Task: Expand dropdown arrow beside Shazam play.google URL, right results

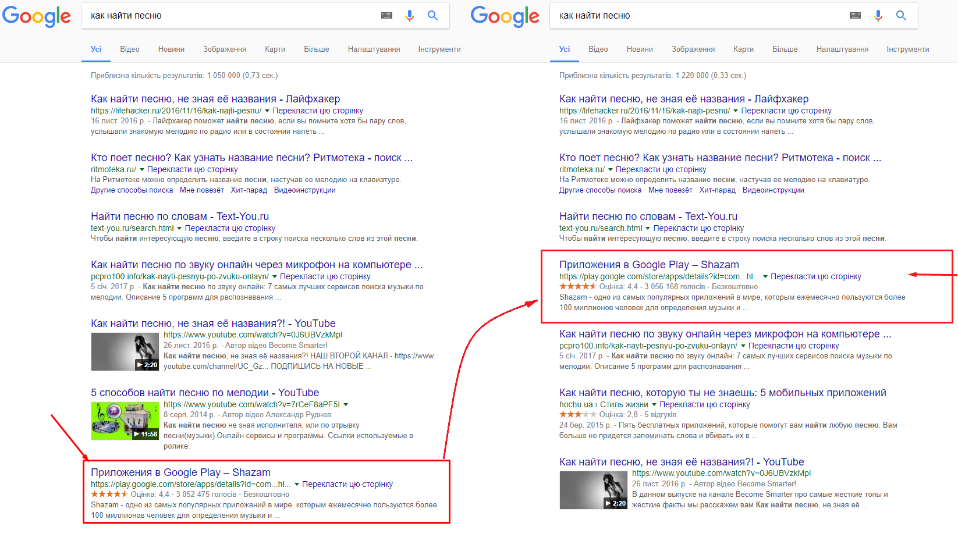Action: [765, 276]
